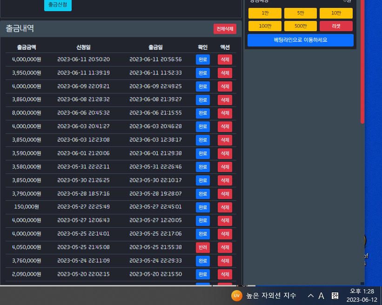382x305 pixels.
Task: Delete the 2023-06-11 20:50:20 withdrawal row
Action: [225, 60]
